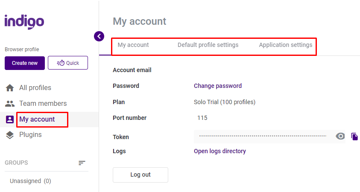Viewport: 360px width, 192px height.
Task: Select the Unassigned (0) group
Action: pyautogui.click(x=30, y=181)
